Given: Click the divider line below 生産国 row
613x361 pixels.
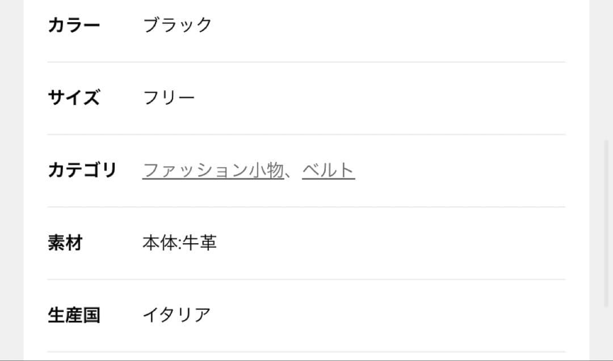Looking at the screenshot, I should pyautogui.click(x=306, y=352).
